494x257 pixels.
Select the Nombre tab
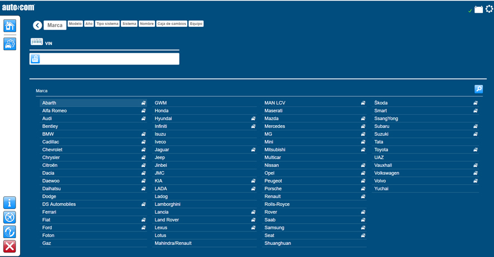tap(147, 23)
